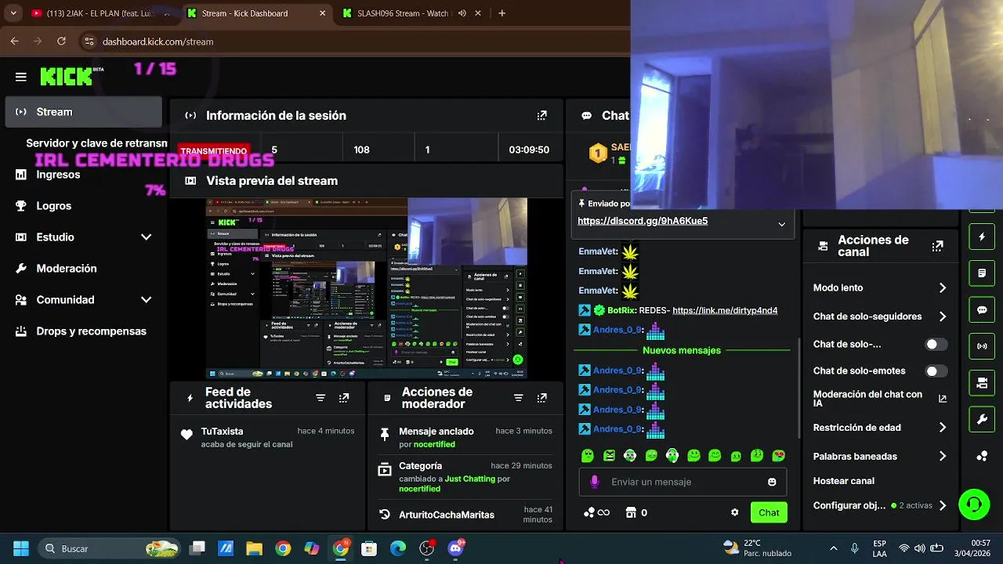Open the emoji picker in the message box
The image size is (1003, 564).
click(x=772, y=482)
